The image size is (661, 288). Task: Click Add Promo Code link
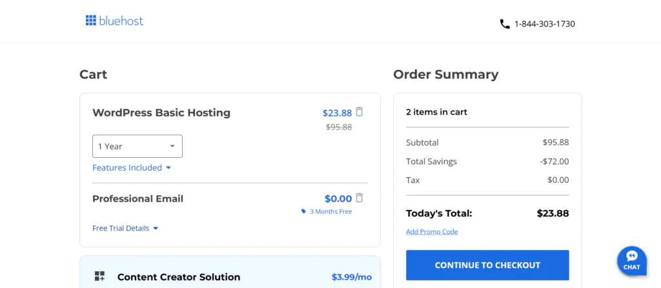point(432,231)
